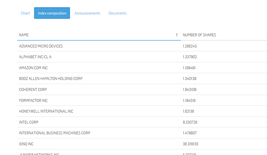Image resolution: width=267 pixels, height=155 pixels.
Task: Select the Index composition tab
Action: coord(52,13)
